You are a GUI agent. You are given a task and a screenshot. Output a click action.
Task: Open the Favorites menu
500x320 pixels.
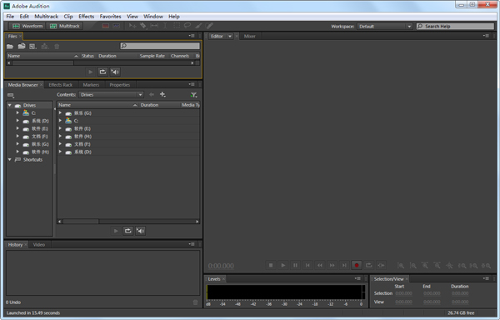pyautogui.click(x=110, y=17)
